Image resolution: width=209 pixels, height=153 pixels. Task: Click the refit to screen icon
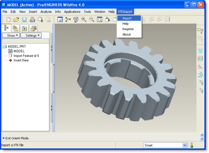(99, 20)
